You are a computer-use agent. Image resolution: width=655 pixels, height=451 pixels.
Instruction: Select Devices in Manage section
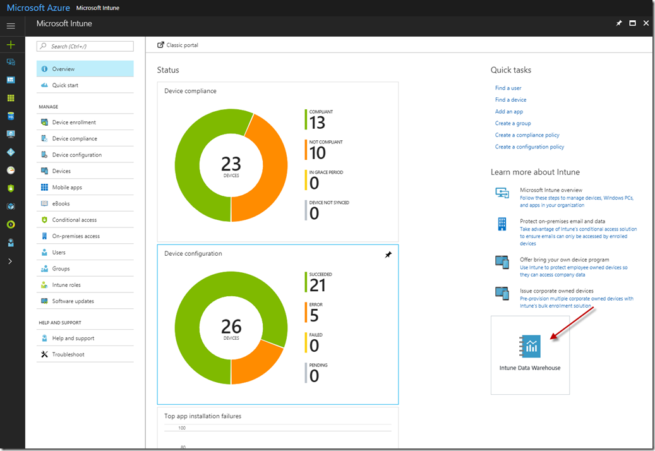85,171
